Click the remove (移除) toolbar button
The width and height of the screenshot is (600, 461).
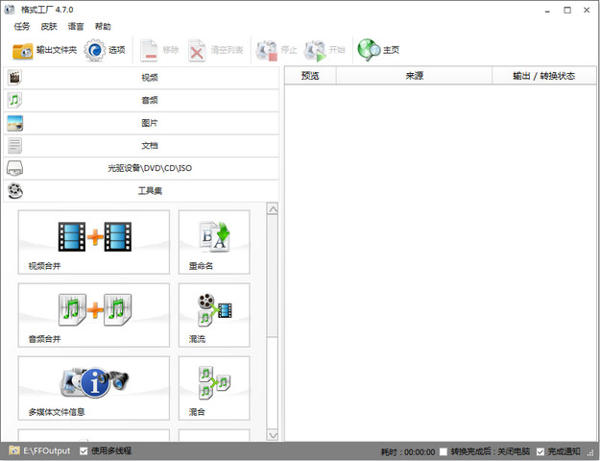pyautogui.click(x=159, y=50)
